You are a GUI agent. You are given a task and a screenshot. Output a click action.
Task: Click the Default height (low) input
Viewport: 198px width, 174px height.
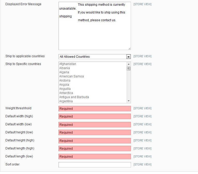(x=94, y=132)
